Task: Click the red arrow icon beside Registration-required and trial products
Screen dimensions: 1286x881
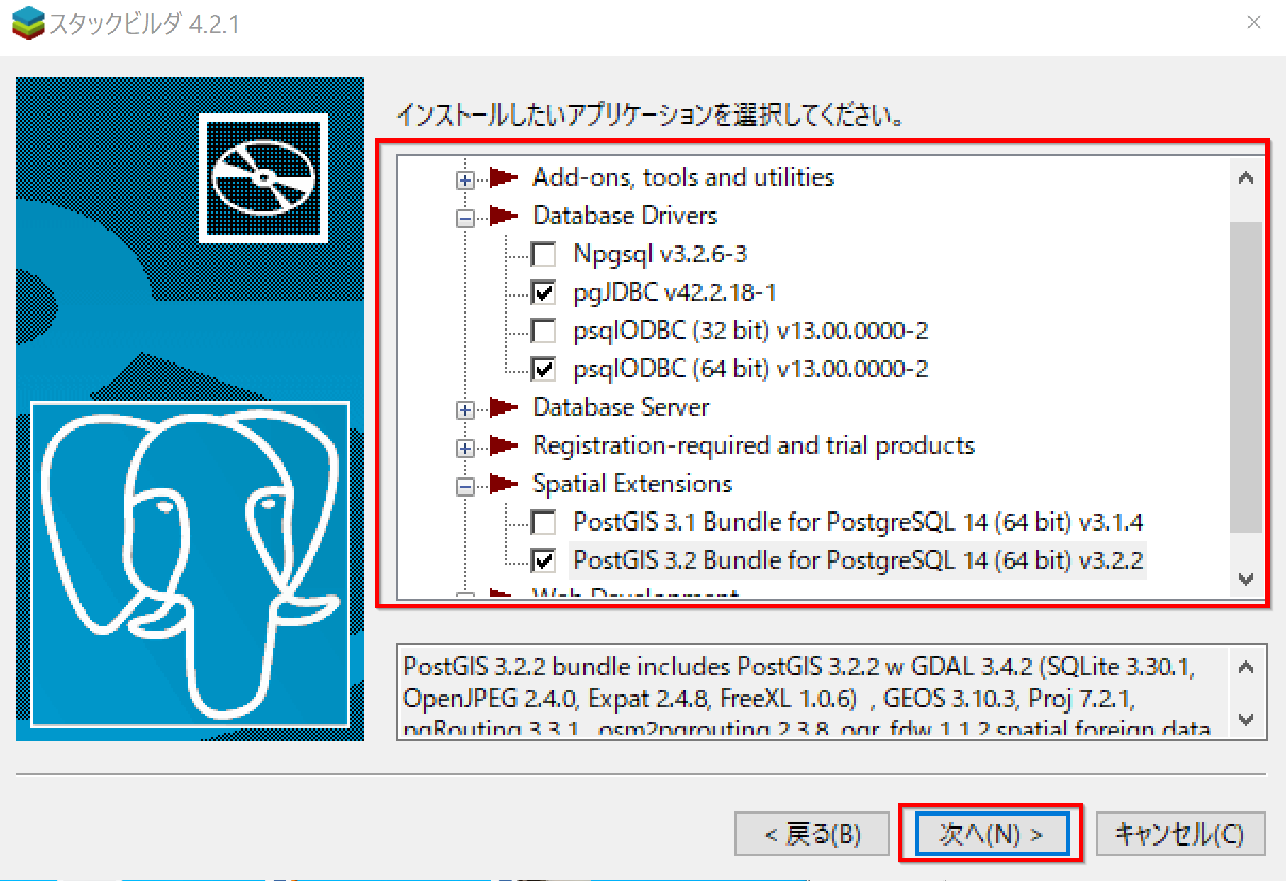Action: [x=504, y=445]
